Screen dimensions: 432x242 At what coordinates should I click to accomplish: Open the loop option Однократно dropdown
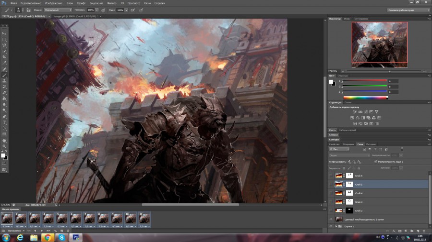13,231
